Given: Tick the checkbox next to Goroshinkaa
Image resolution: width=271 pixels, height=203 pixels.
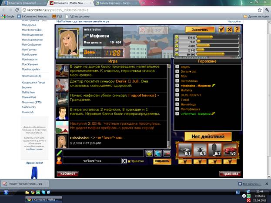Looking at the screenshot, I should [x=177, y=81].
